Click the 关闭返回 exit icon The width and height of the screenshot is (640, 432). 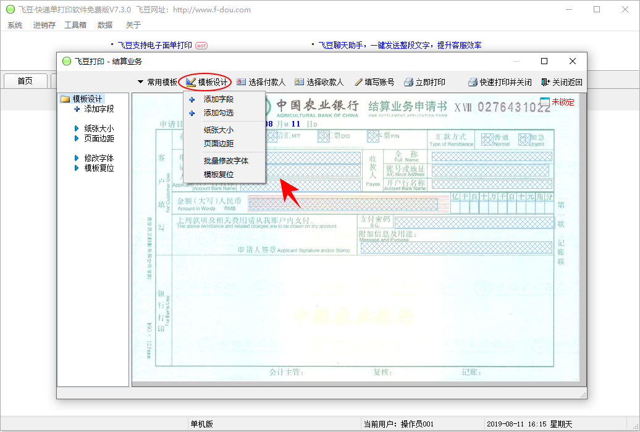(545, 83)
